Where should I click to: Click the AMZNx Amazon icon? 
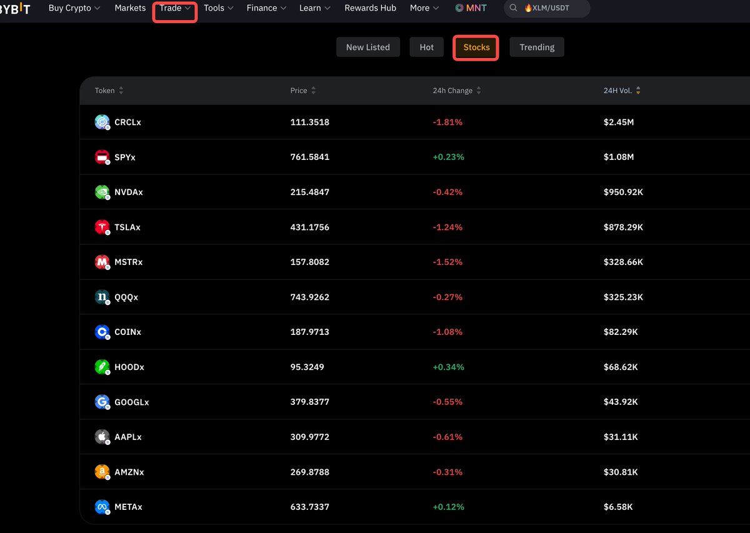102,472
